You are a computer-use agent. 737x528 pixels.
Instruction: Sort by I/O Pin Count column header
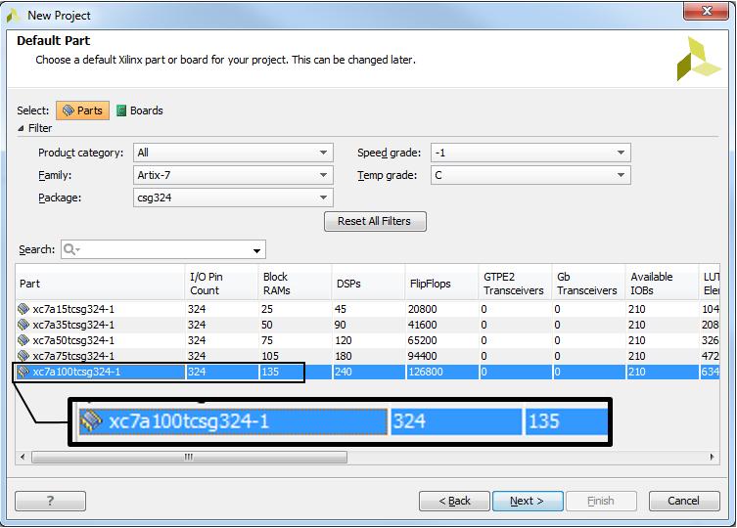pos(222,284)
